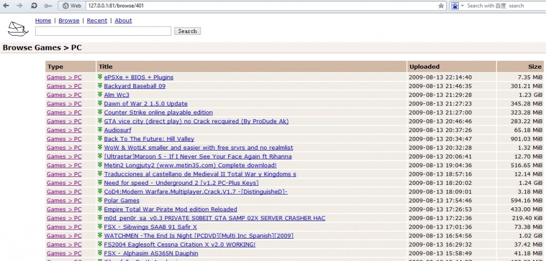Click download arrow for Ultrastar Maroon 5
The width and height of the screenshot is (546, 261).
(100, 156)
